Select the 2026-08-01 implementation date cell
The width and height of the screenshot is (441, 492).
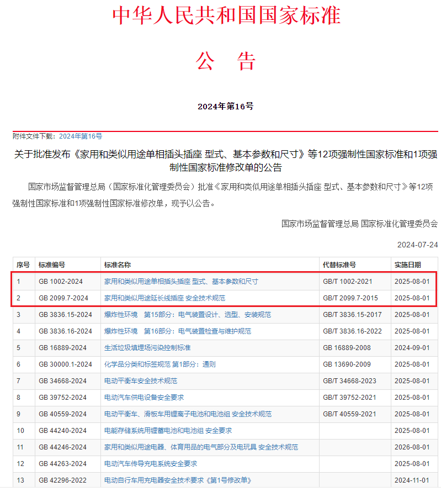tap(411, 447)
